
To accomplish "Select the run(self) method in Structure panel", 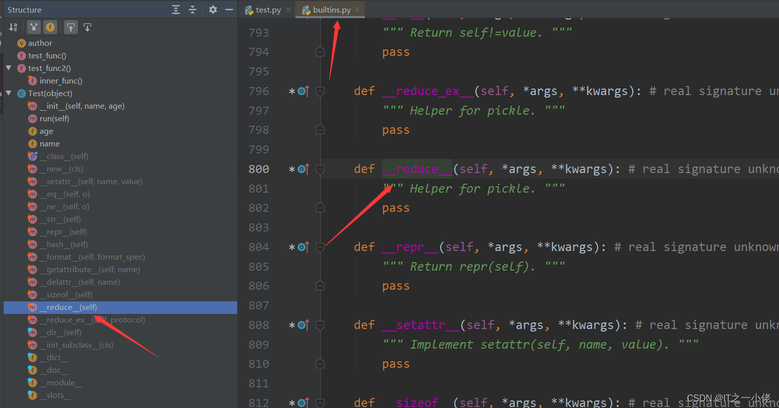I will point(55,118).
